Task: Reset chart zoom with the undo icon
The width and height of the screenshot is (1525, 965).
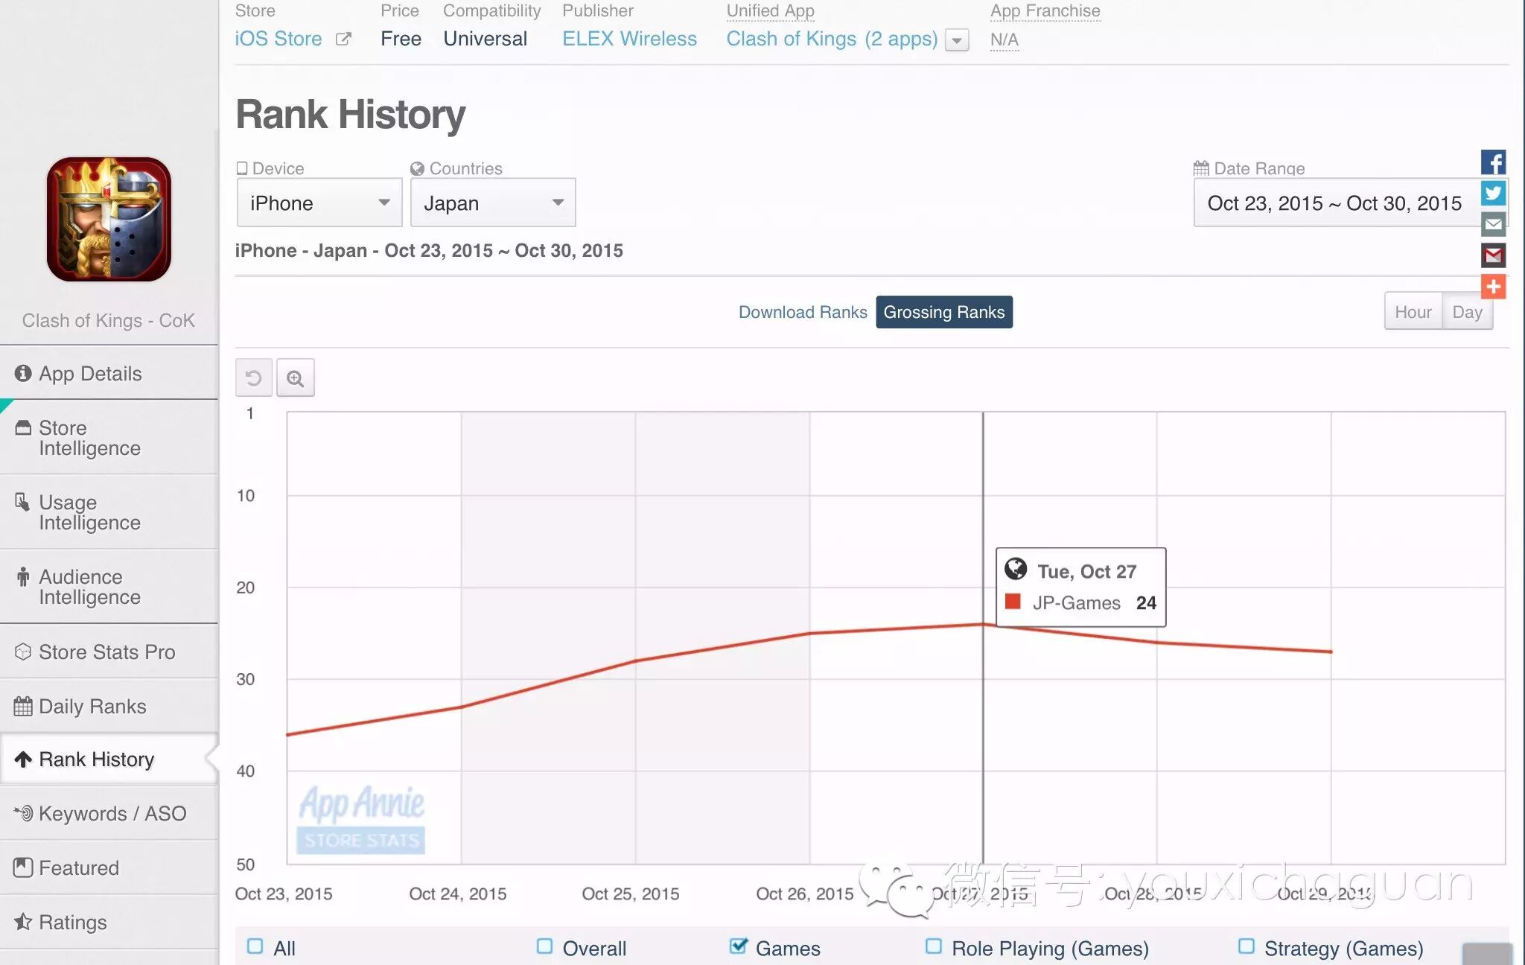Action: pos(253,378)
